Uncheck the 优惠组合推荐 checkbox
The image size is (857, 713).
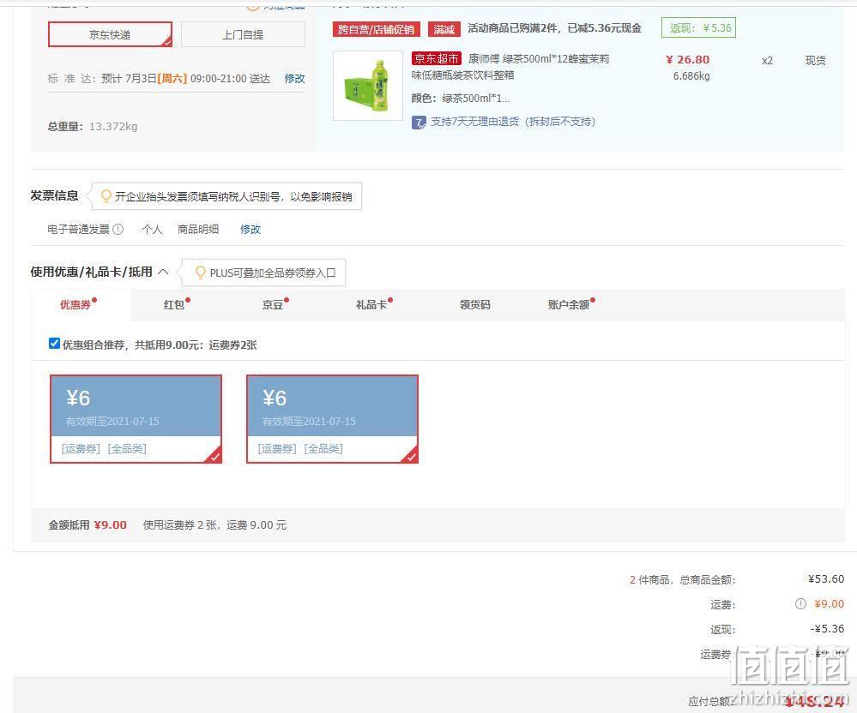tap(54, 344)
